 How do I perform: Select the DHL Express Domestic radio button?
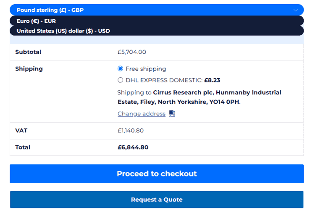point(121,80)
